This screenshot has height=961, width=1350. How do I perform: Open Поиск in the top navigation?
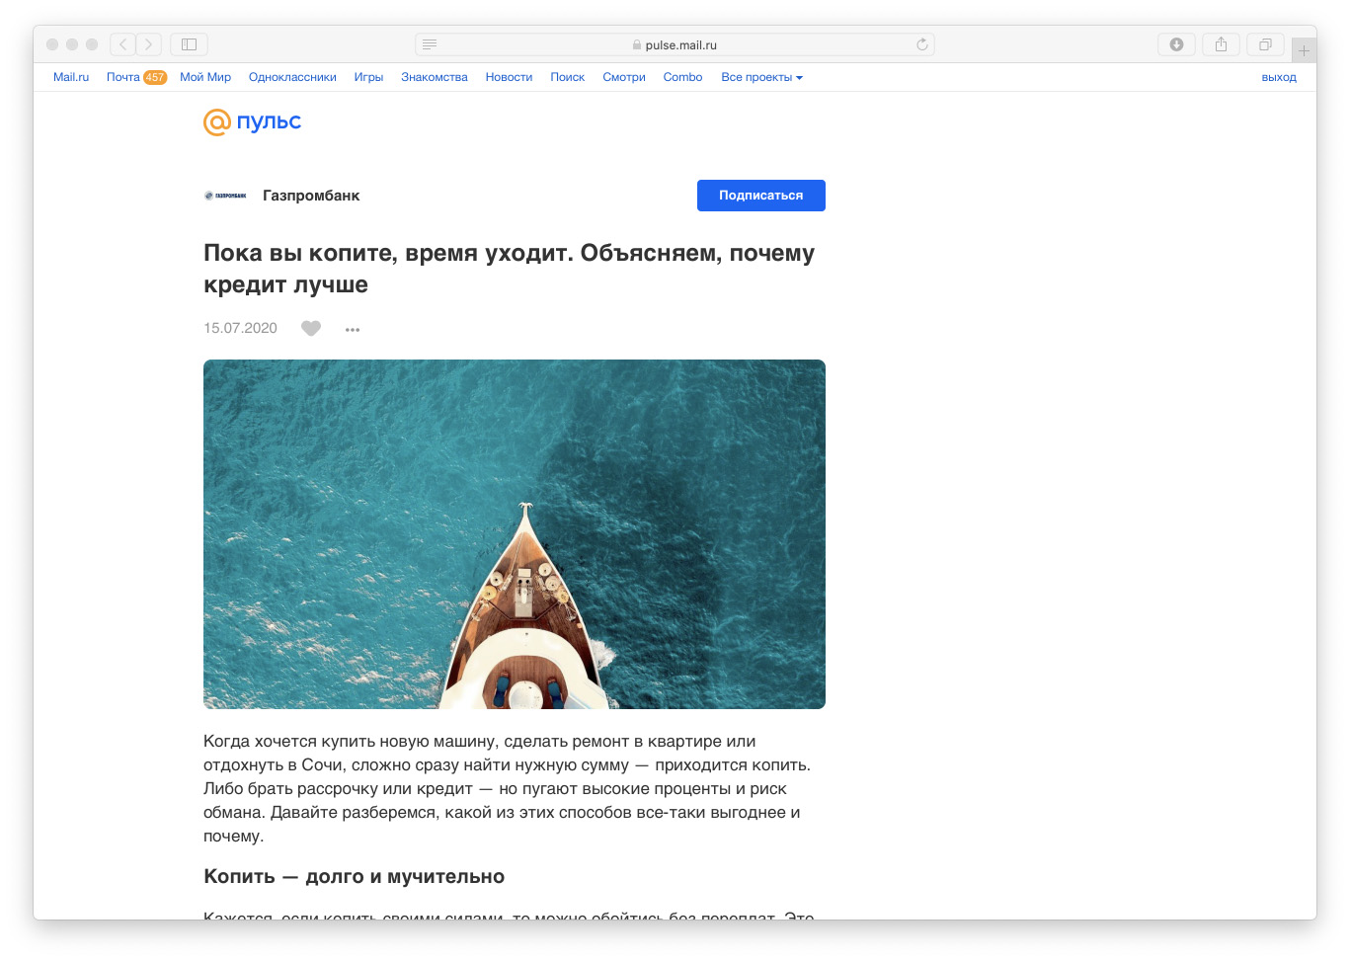click(x=568, y=77)
